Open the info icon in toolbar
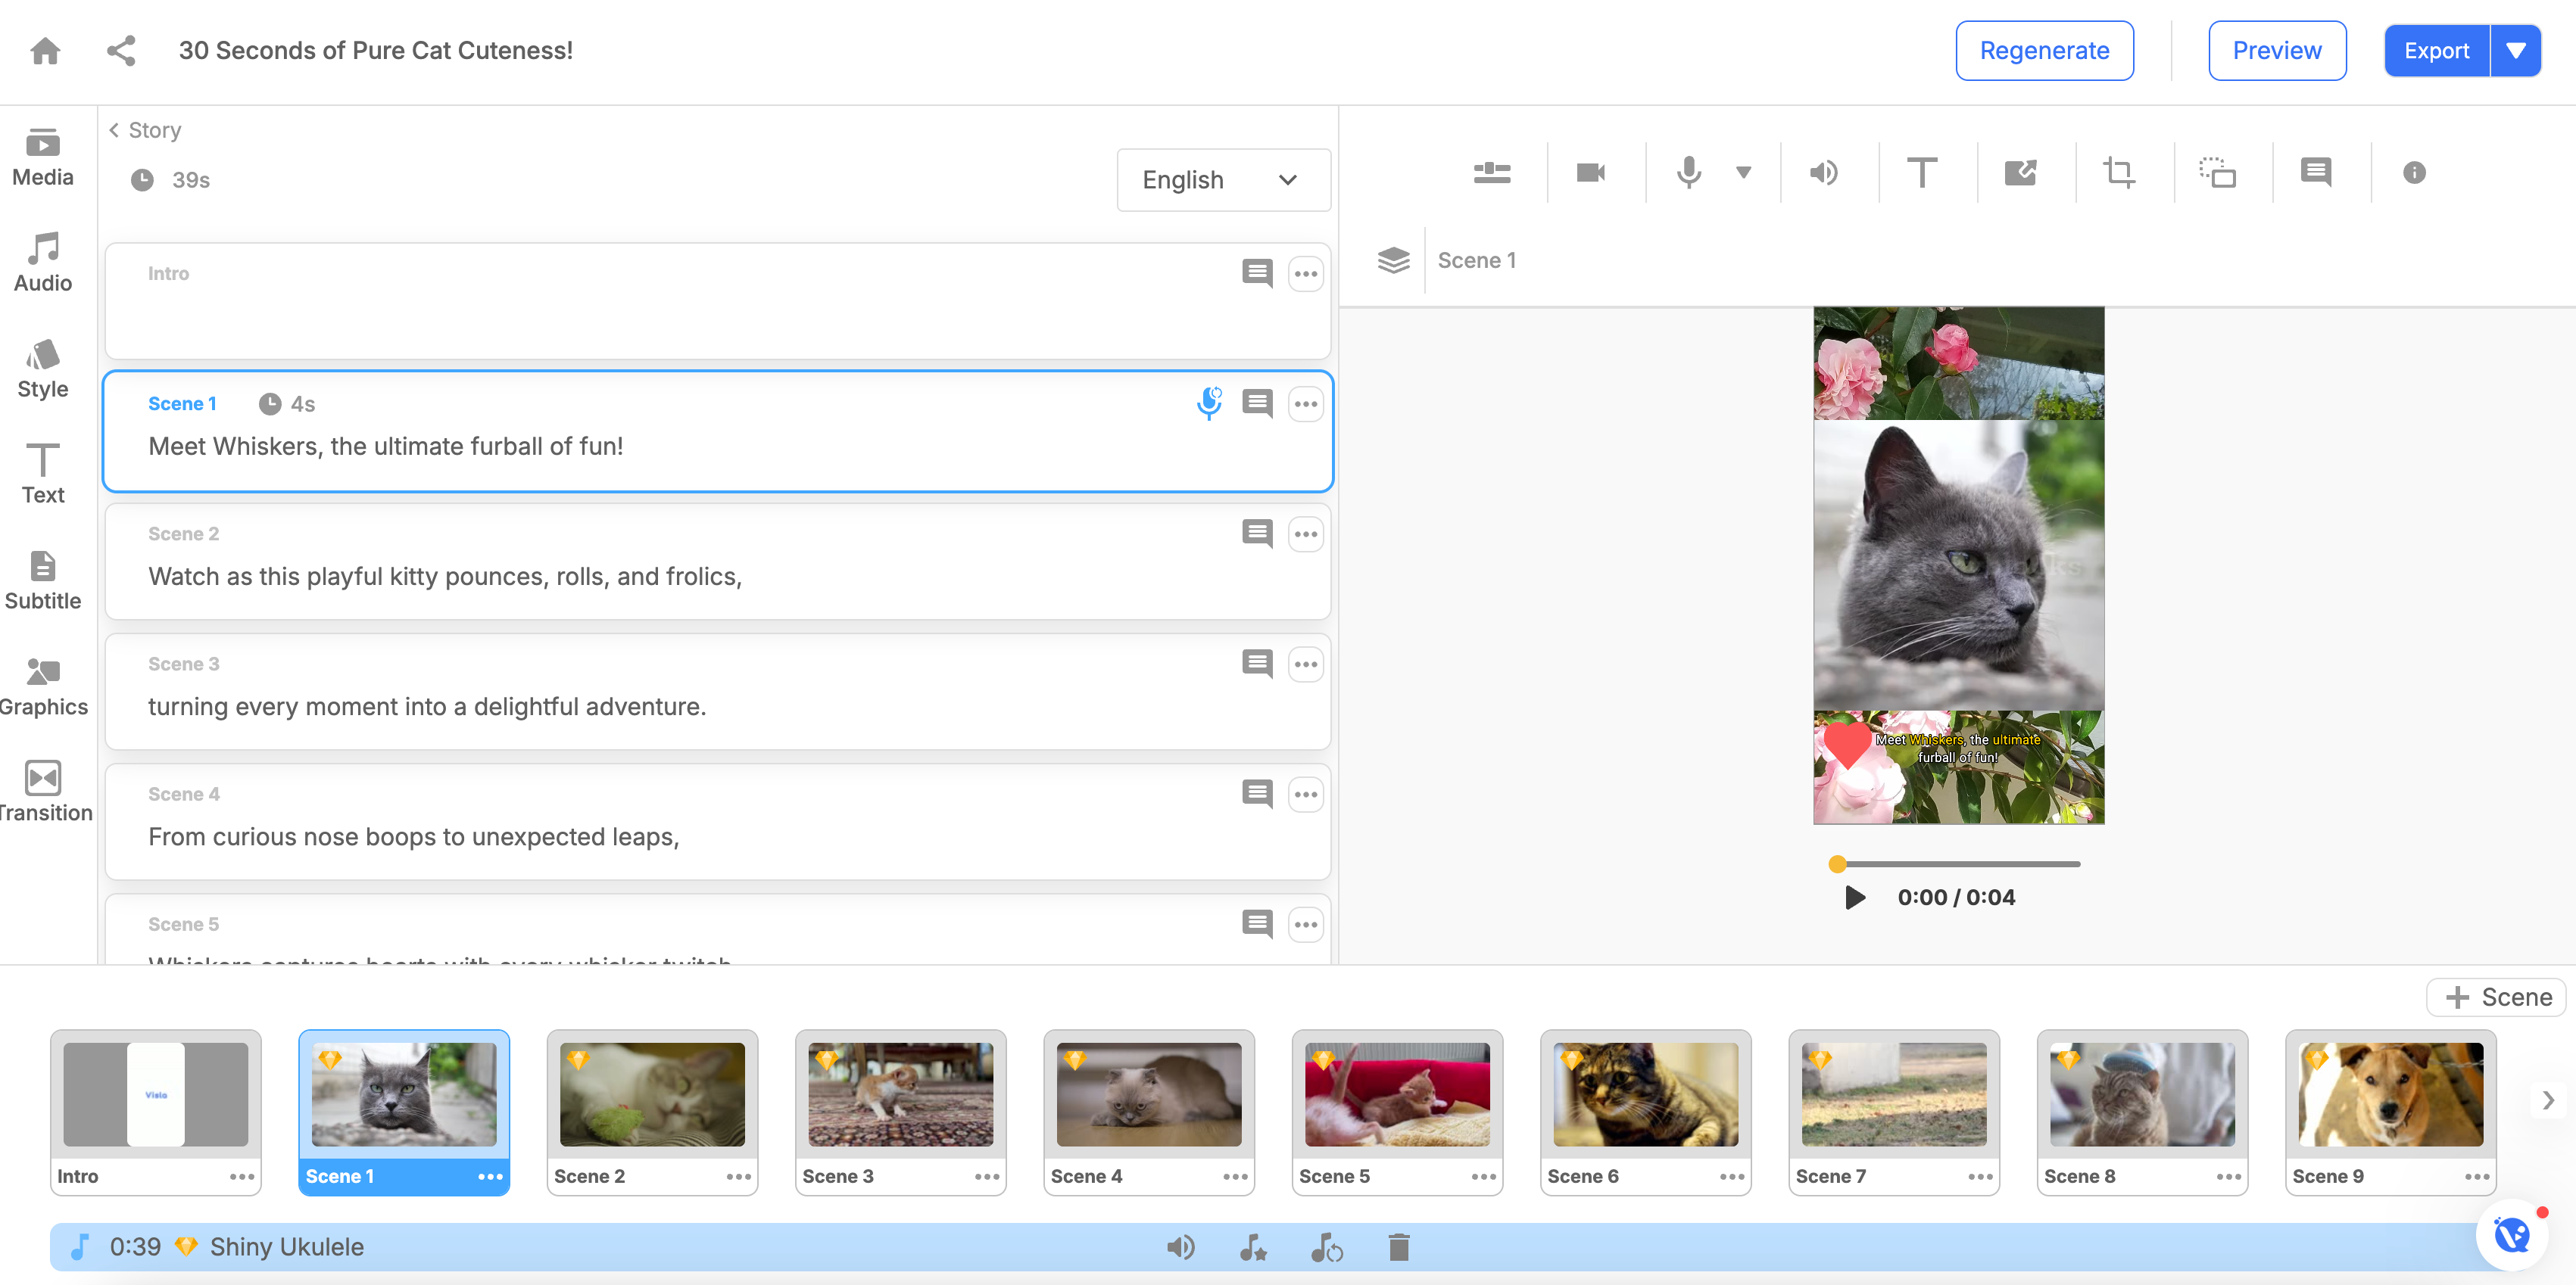Screen dimensions: 2576x1285 point(2413,173)
